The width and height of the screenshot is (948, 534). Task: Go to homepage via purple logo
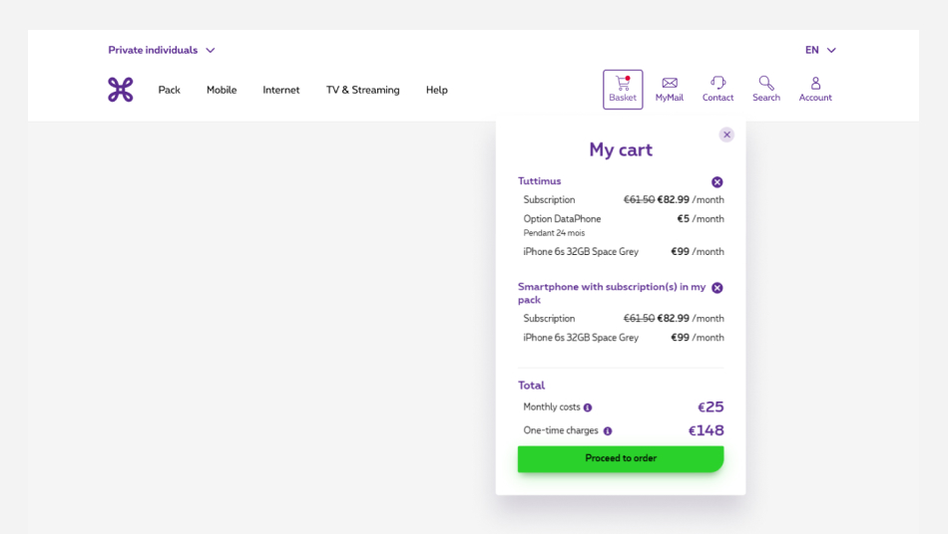(x=121, y=90)
